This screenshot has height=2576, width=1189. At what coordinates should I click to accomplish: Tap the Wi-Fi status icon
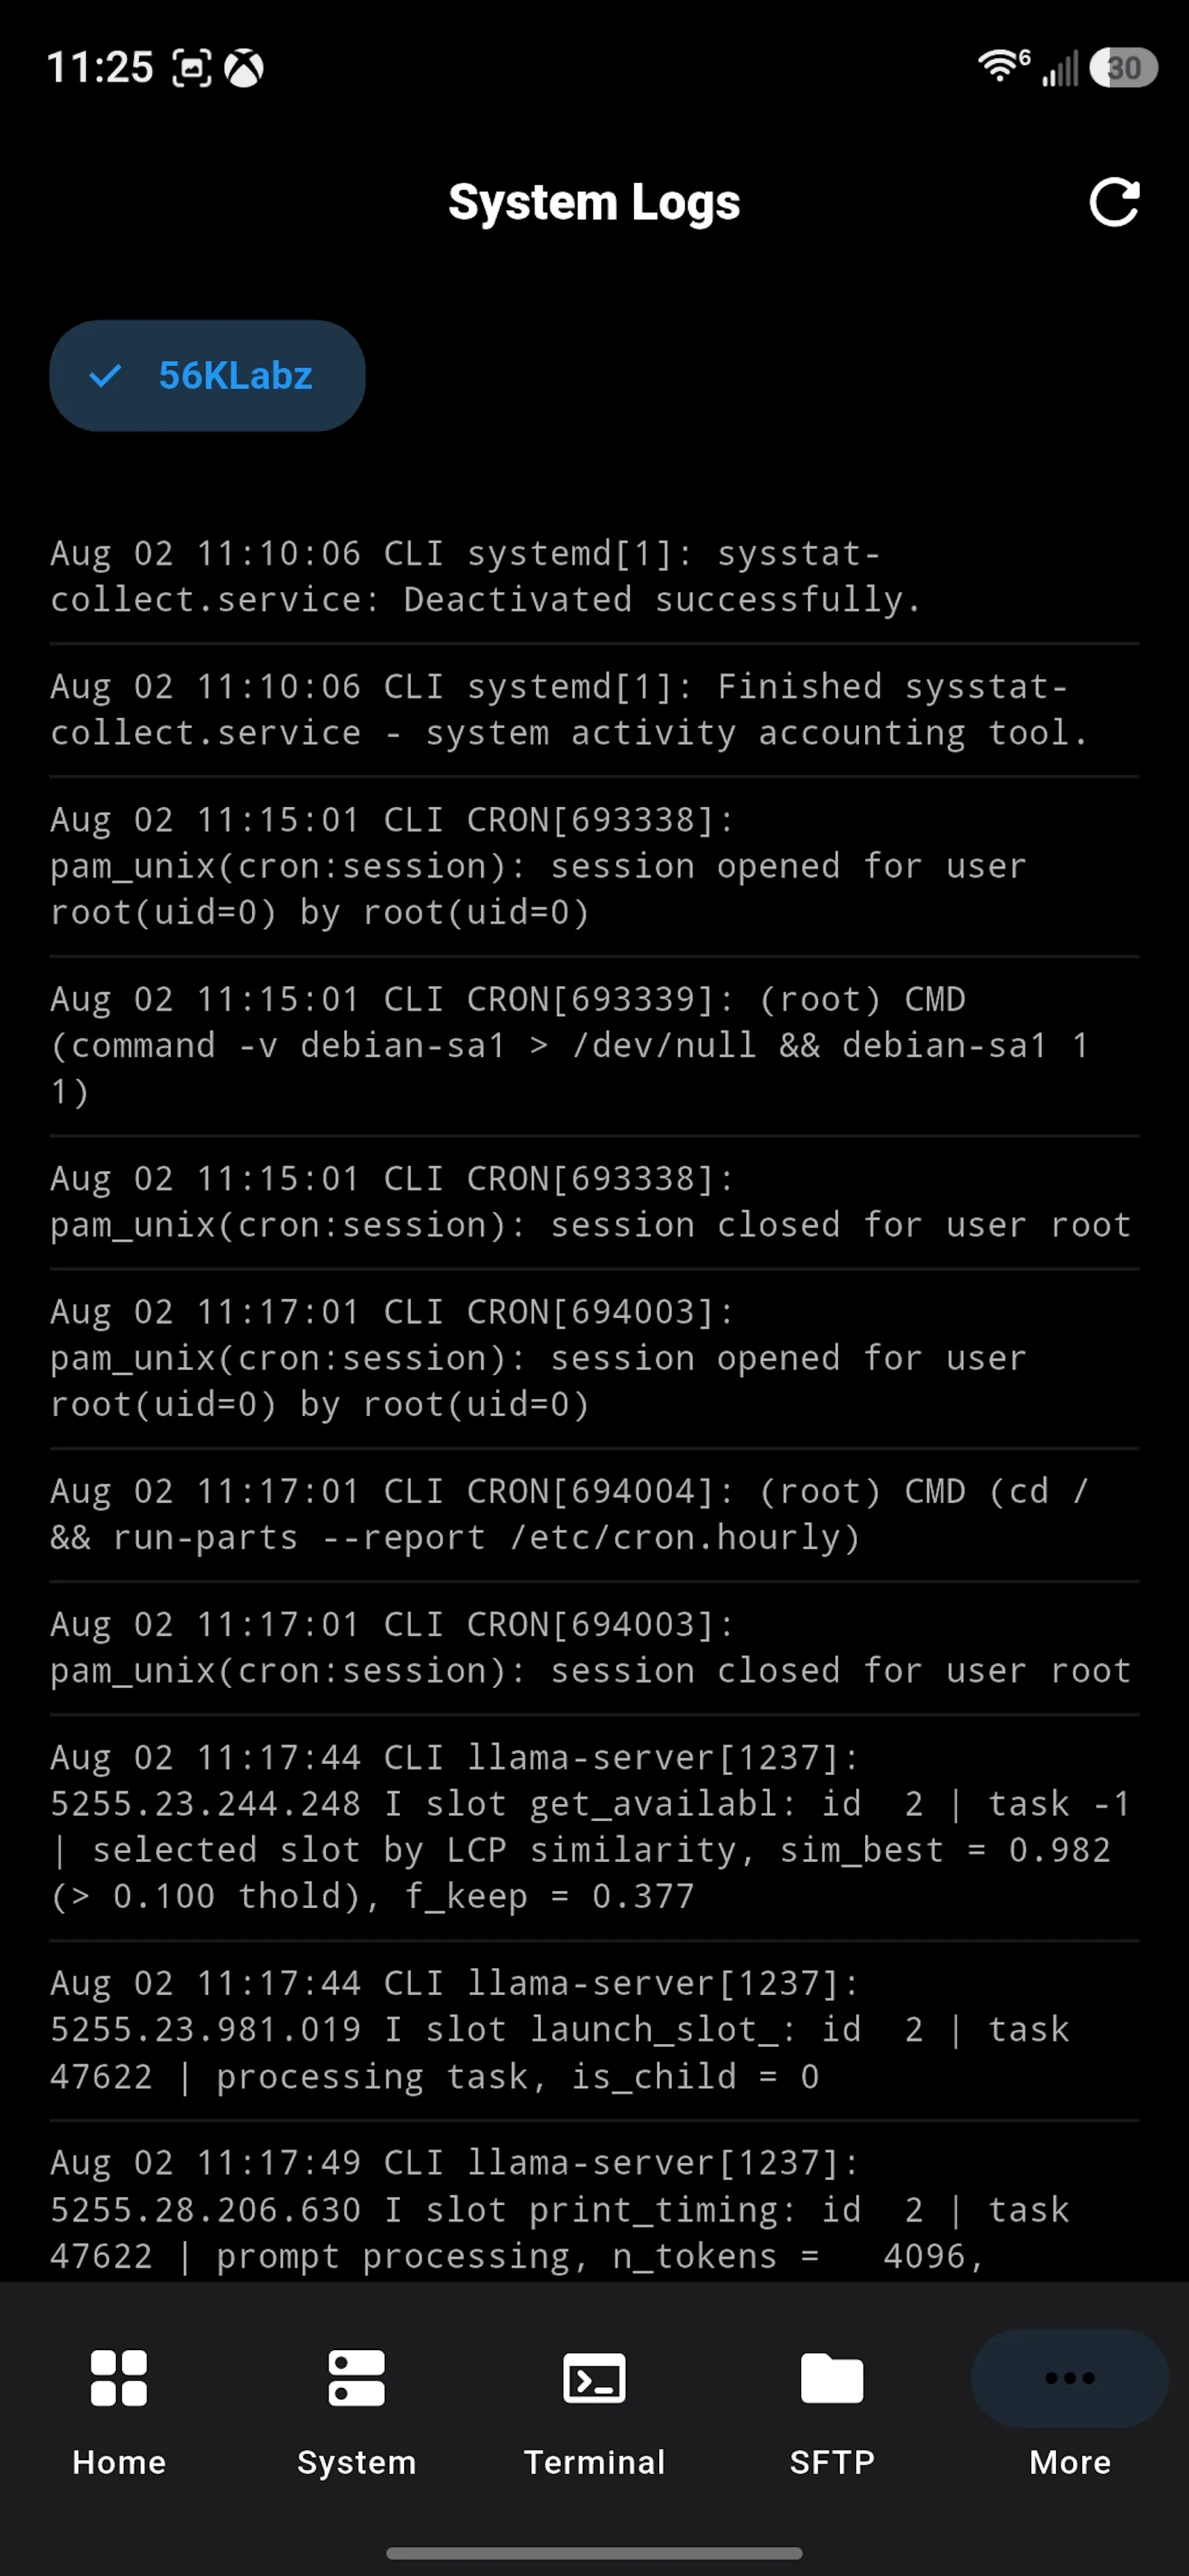pyautogui.click(x=1002, y=66)
